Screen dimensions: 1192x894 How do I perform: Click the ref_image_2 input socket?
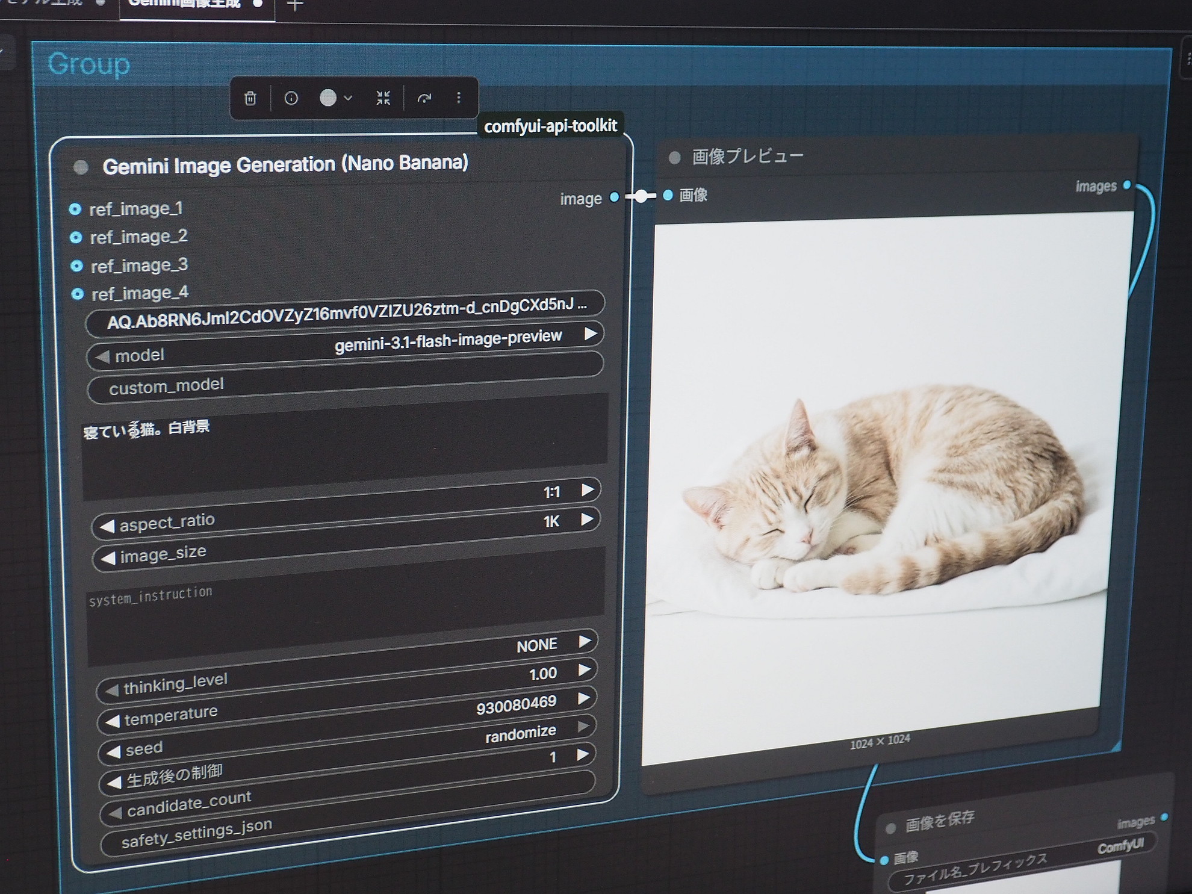coord(76,238)
